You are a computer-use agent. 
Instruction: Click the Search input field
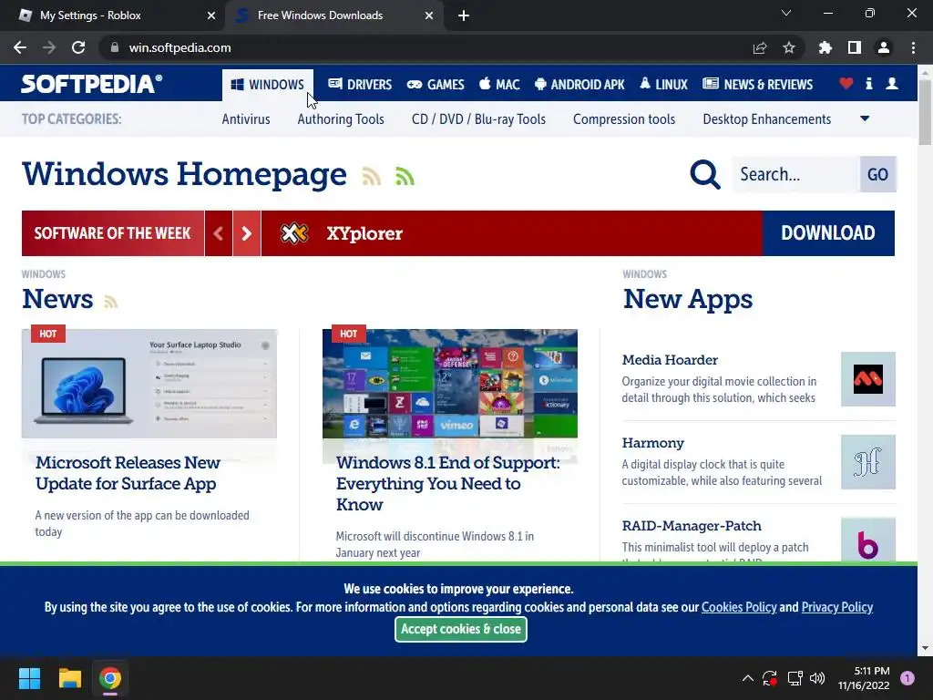point(796,174)
